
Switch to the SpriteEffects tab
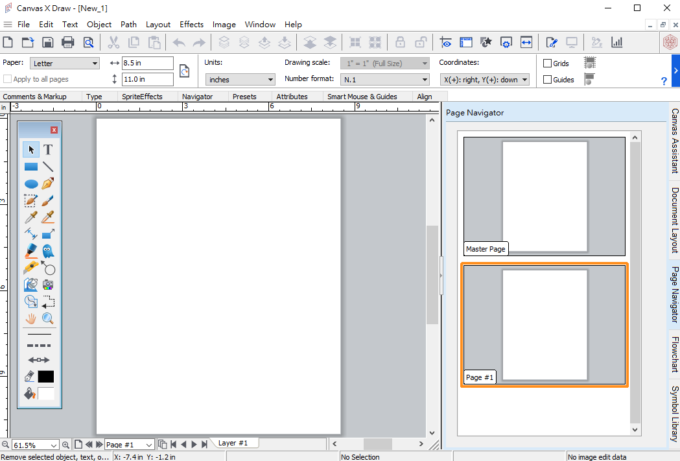142,96
